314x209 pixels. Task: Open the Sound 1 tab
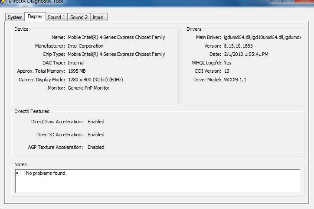pos(56,17)
